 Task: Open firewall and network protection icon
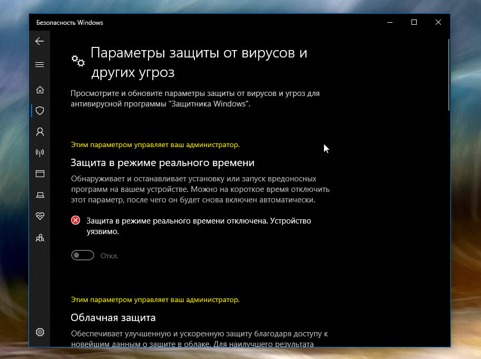[x=40, y=153]
